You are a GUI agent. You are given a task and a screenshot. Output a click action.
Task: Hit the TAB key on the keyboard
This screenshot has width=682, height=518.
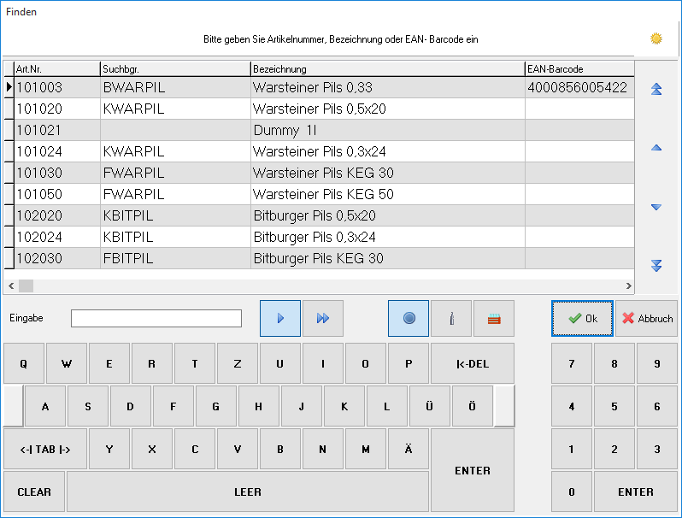click(45, 450)
